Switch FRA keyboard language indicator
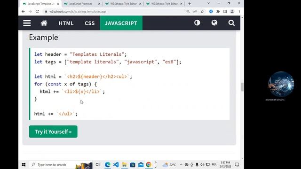Image resolution: width=301 pixels, height=169 pixels. pyautogui.click(x=214, y=165)
